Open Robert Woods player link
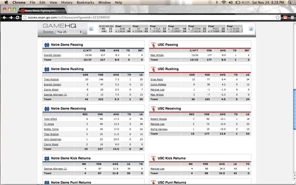 (158, 119)
